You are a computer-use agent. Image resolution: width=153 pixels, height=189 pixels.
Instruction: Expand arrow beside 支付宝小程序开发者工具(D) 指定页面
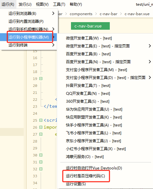point(150,77)
